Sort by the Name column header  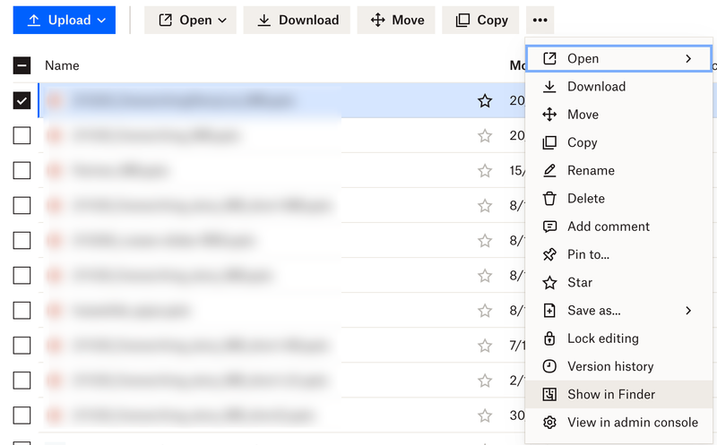pos(62,65)
